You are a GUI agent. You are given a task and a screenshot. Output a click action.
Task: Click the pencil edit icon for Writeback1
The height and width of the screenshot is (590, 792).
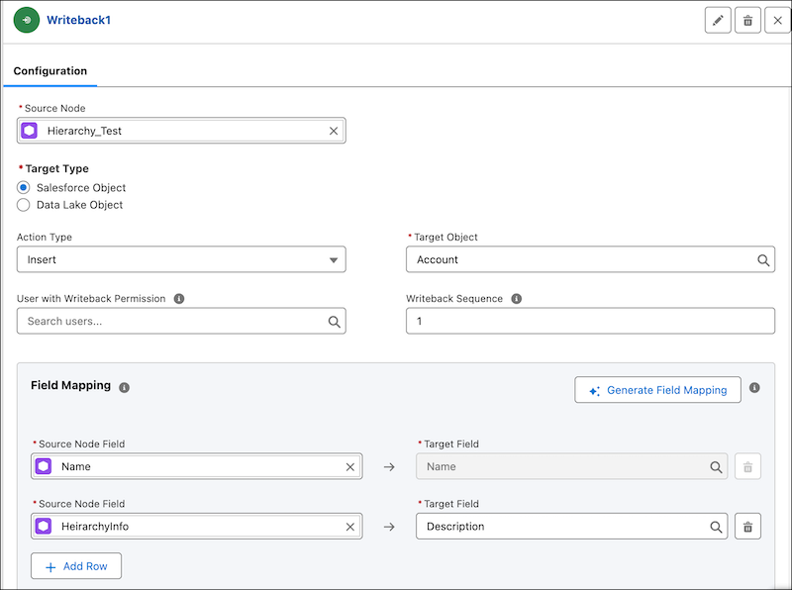pos(718,21)
